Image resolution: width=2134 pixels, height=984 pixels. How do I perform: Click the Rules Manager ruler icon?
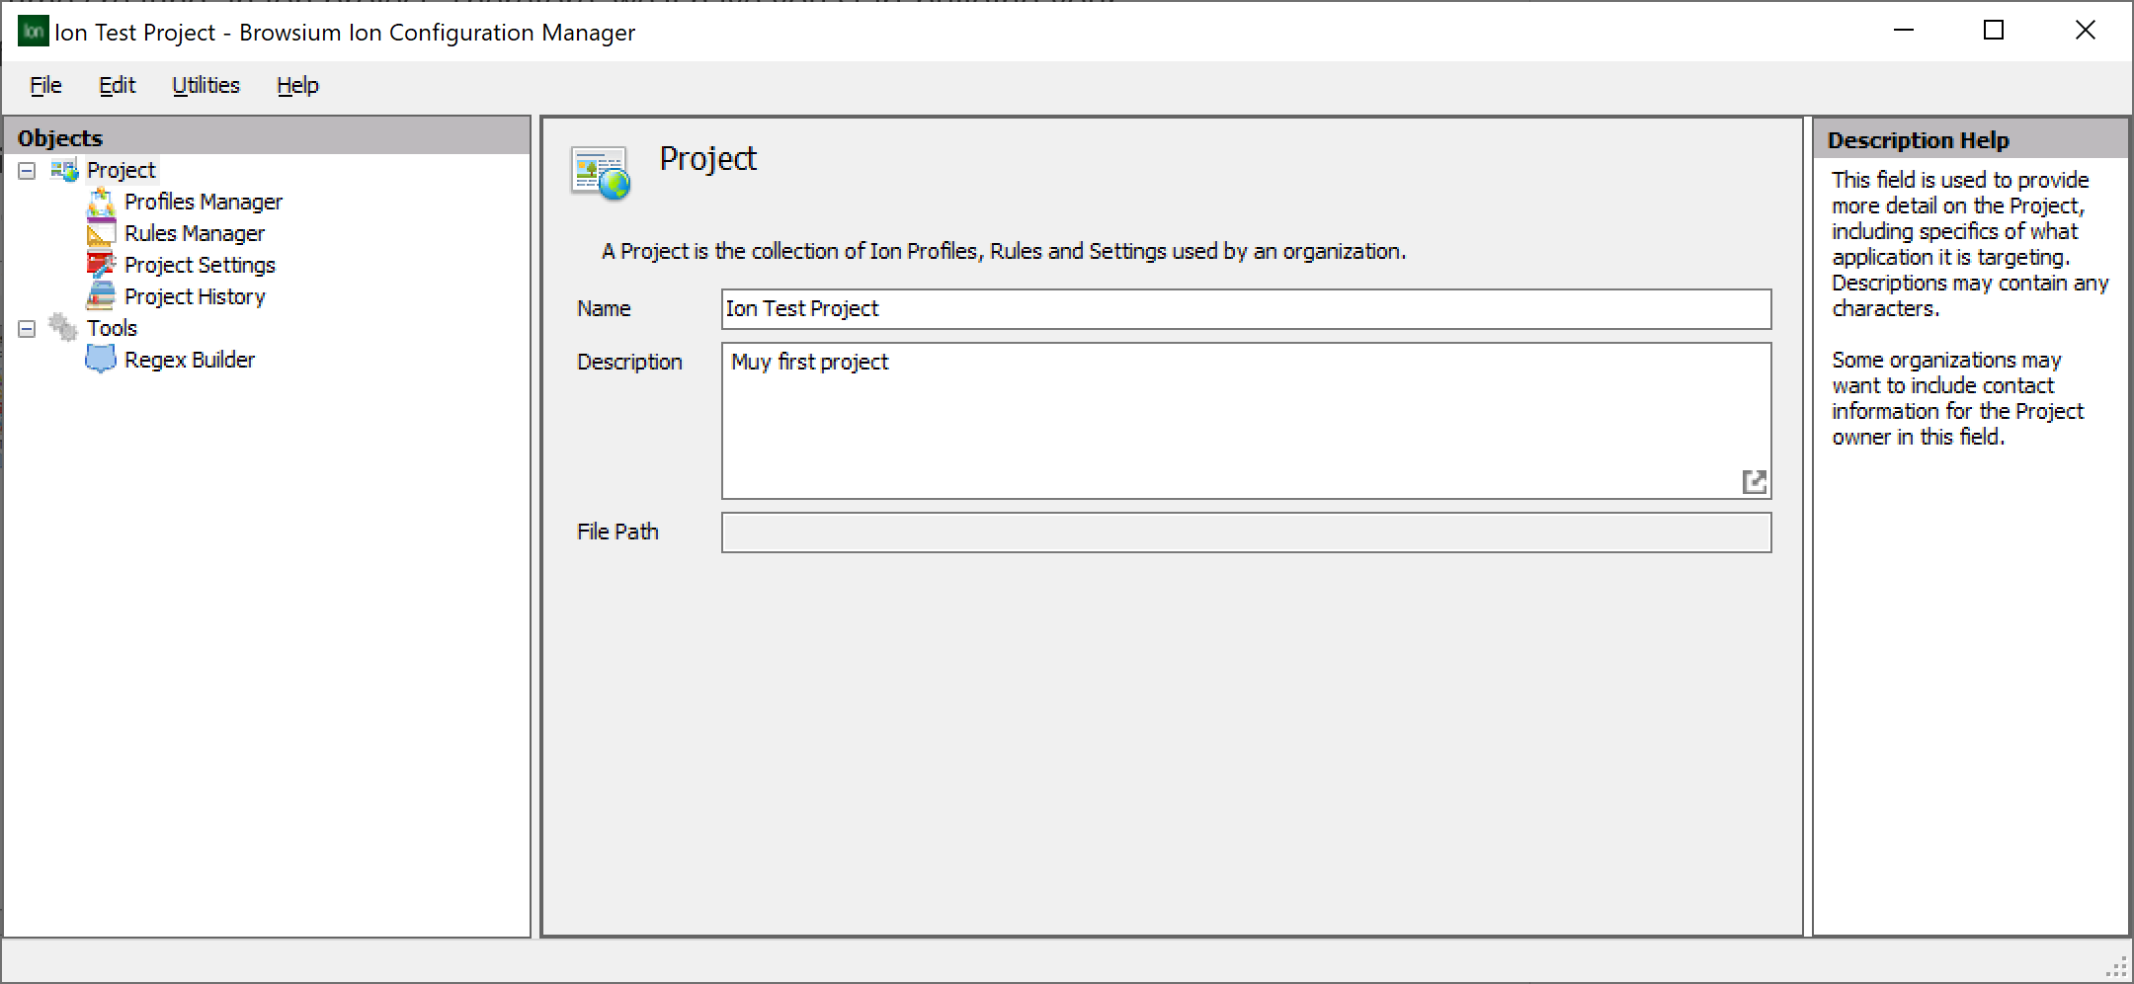point(102,233)
